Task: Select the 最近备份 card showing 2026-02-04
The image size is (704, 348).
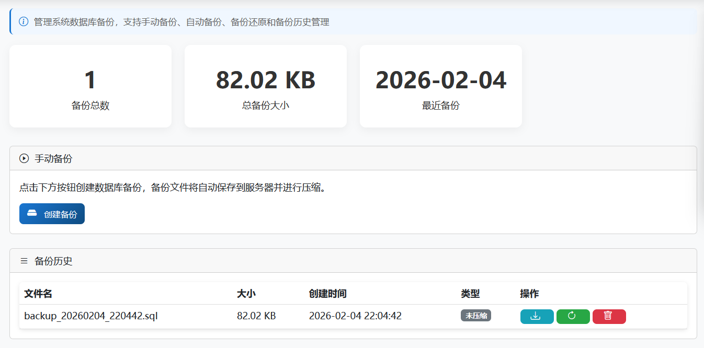Action: [440, 86]
